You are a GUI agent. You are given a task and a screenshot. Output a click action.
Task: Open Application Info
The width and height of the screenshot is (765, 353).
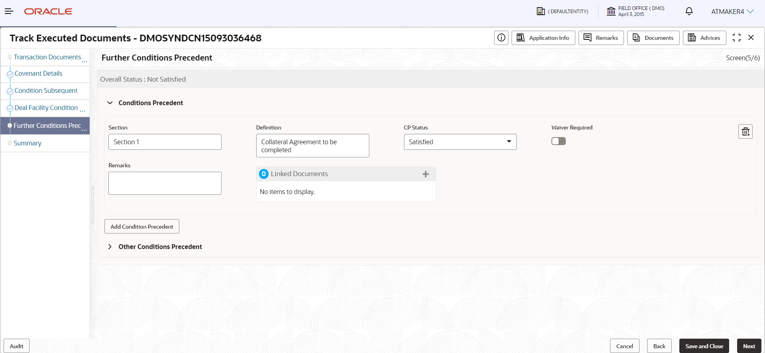543,38
